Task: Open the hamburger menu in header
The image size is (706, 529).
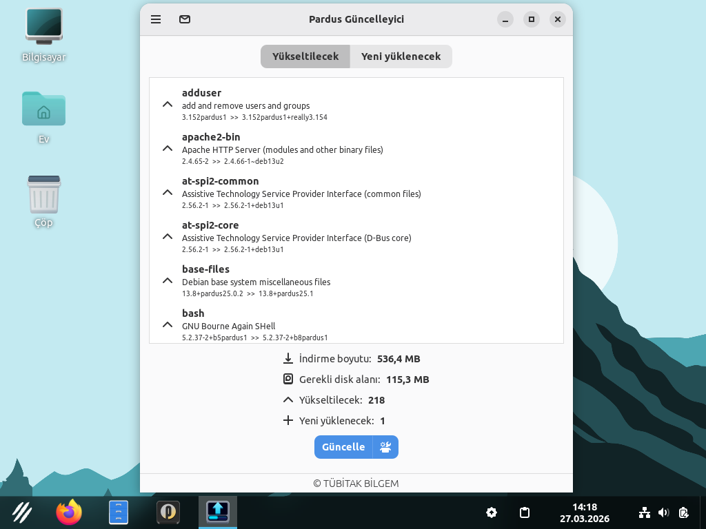Action: click(156, 19)
